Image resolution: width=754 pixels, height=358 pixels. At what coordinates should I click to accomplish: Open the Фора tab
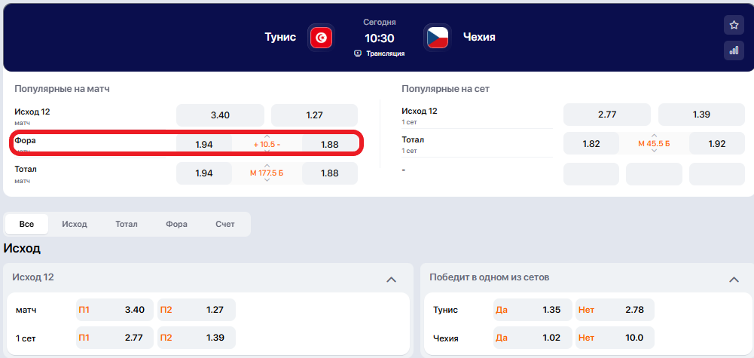[176, 224]
